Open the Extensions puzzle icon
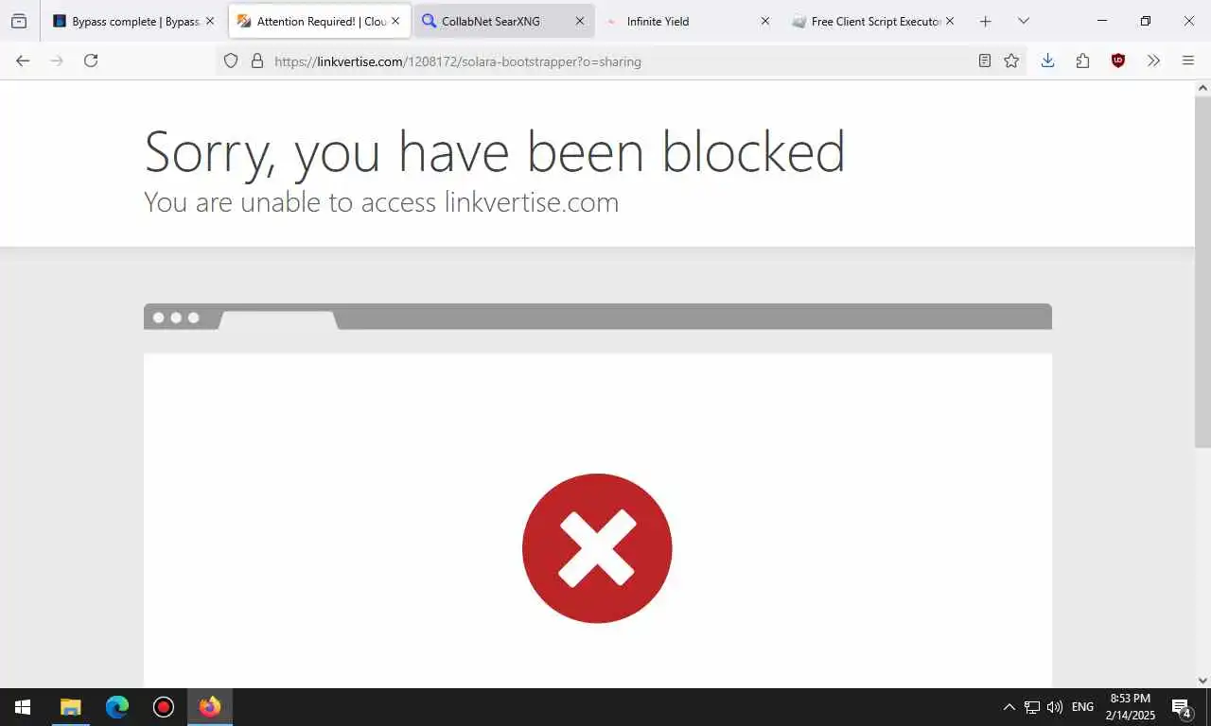The height and width of the screenshot is (726, 1211). click(1082, 60)
